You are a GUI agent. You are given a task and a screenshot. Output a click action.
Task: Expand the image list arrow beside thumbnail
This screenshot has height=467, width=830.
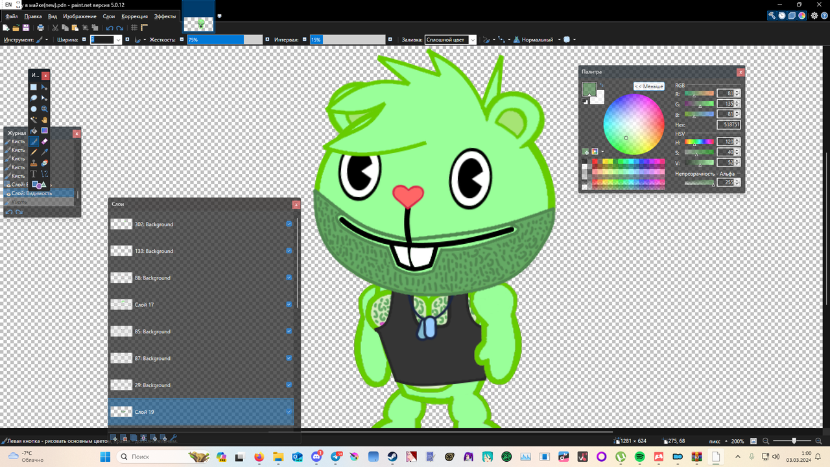point(220,16)
